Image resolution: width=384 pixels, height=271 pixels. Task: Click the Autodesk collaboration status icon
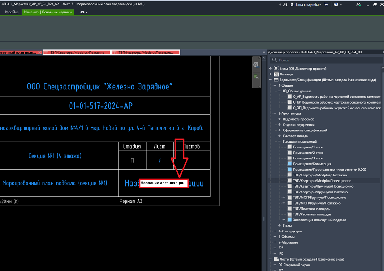(358, 5)
